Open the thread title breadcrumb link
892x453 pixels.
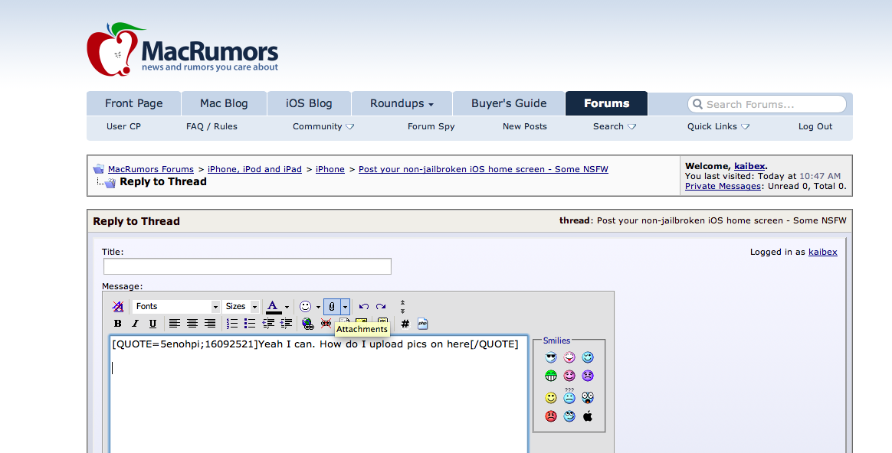(483, 169)
